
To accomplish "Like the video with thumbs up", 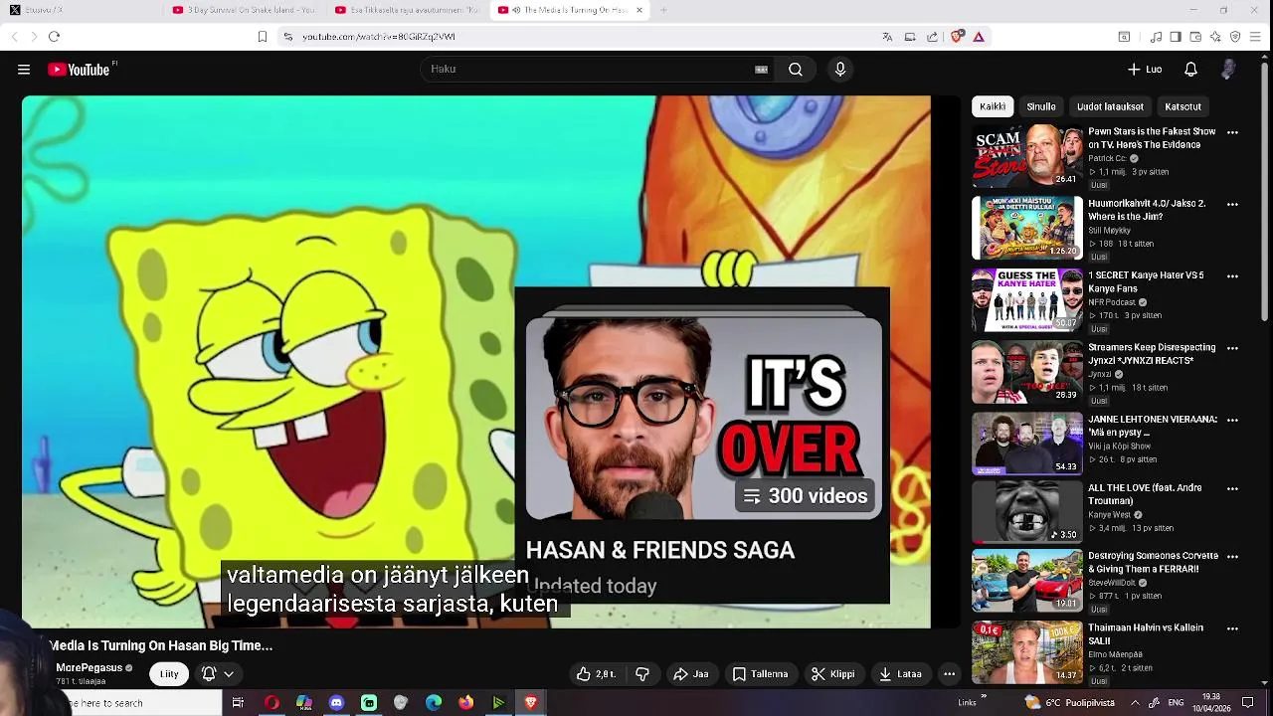I will (595, 674).
